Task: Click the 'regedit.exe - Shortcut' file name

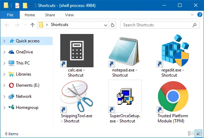Action: [x=172, y=73]
